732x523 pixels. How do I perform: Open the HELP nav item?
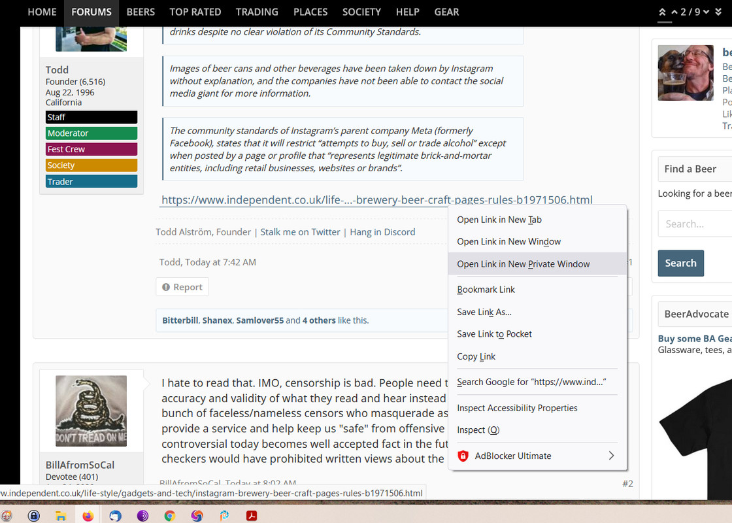coord(408,12)
